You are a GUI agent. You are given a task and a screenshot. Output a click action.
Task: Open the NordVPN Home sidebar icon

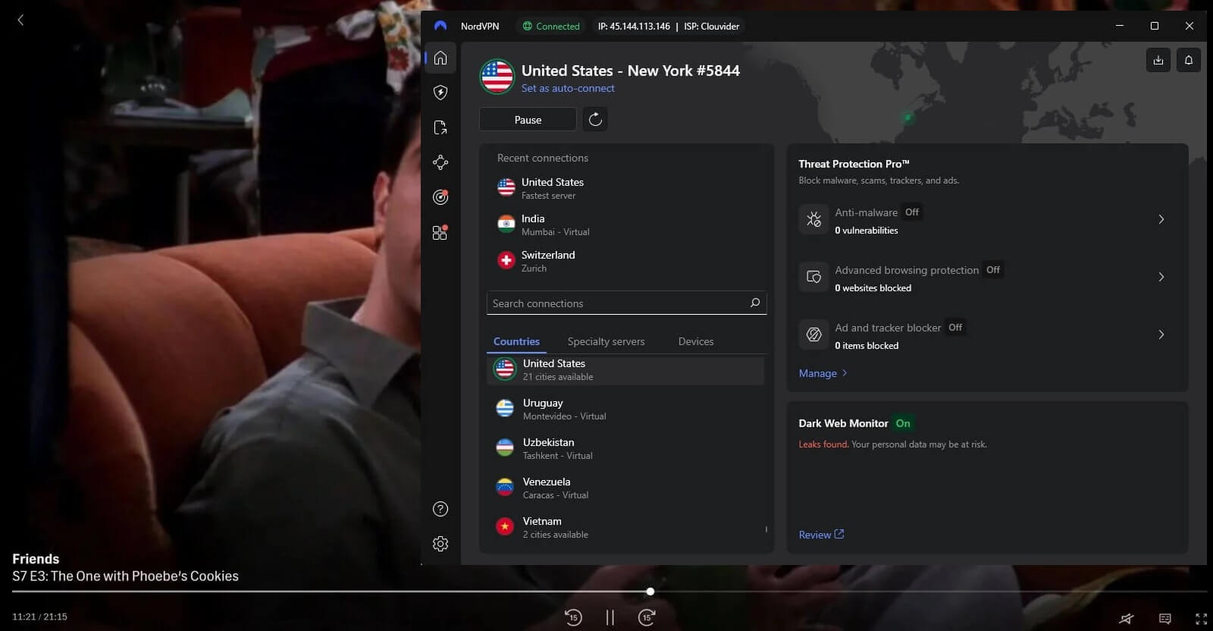(440, 58)
